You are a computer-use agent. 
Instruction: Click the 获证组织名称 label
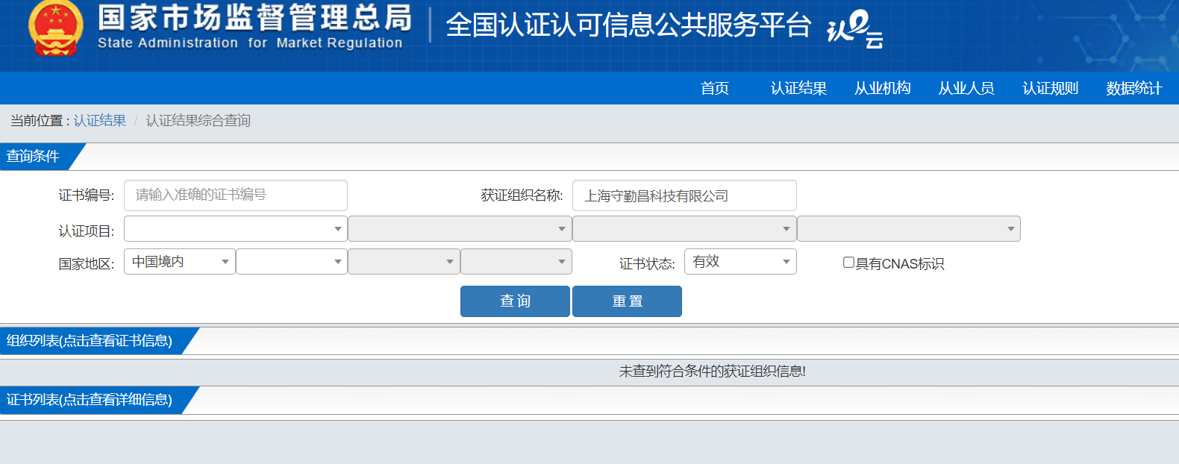[522, 195]
